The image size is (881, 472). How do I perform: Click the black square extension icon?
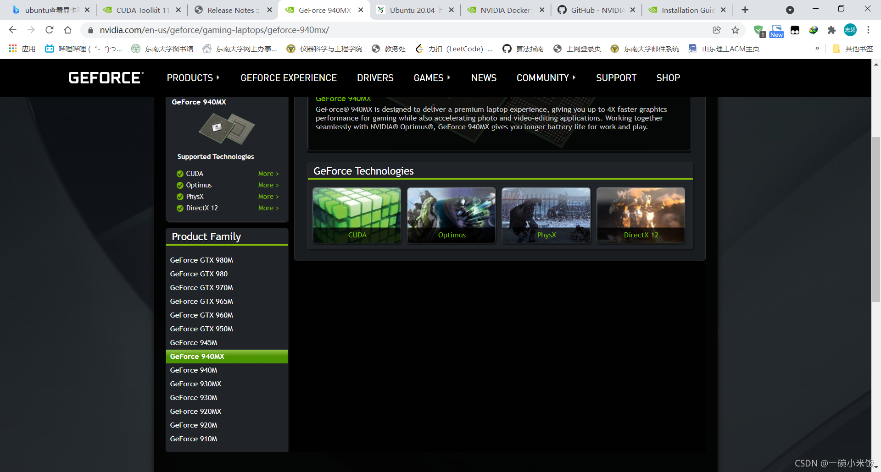click(795, 30)
